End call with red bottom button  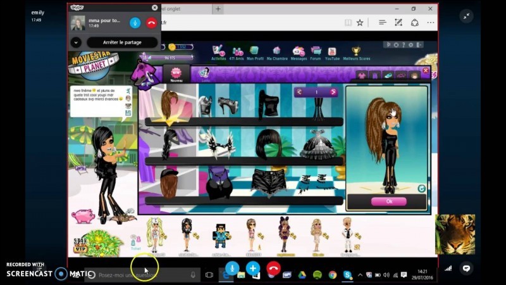[273, 268]
